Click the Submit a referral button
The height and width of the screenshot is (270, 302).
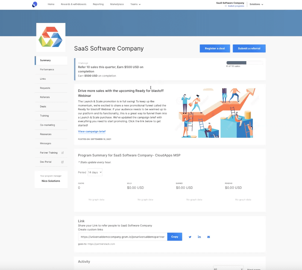coord(249,48)
